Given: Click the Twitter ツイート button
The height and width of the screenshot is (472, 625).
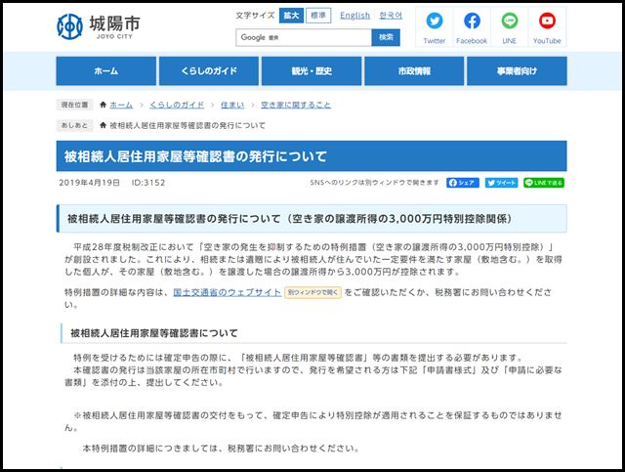Looking at the screenshot, I should tap(501, 183).
